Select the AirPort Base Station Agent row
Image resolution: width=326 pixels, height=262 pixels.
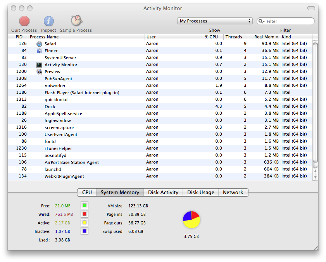[x=160, y=162]
